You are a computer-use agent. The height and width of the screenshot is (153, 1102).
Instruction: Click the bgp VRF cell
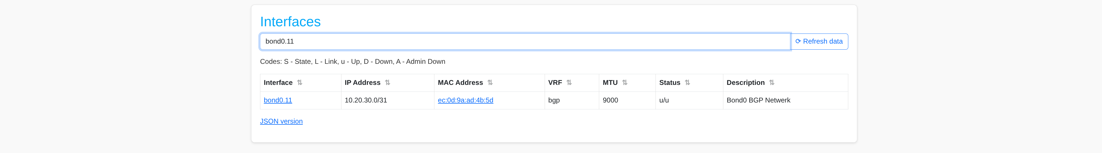click(x=554, y=100)
